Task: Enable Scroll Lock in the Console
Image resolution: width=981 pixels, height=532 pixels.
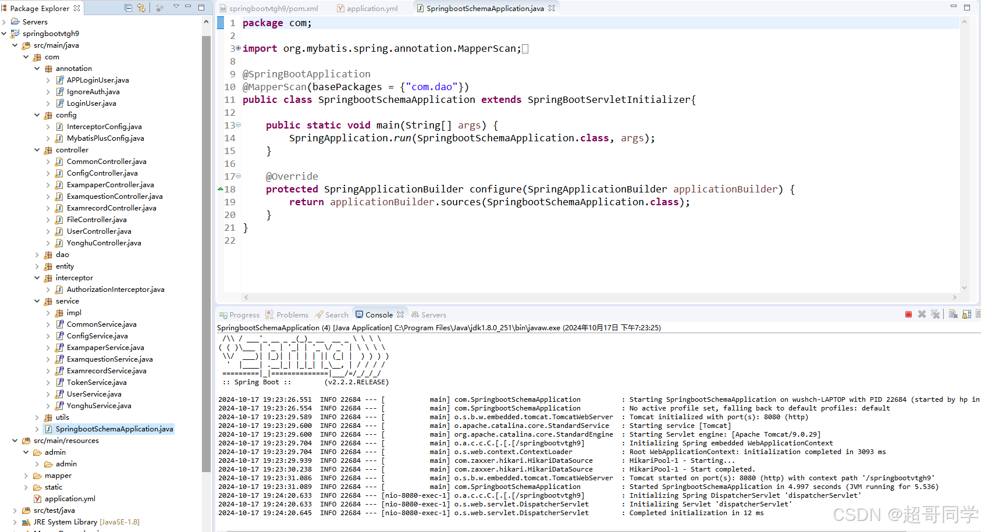Action: click(966, 314)
